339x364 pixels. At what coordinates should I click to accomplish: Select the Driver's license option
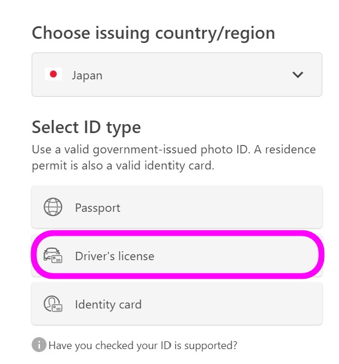177,255
